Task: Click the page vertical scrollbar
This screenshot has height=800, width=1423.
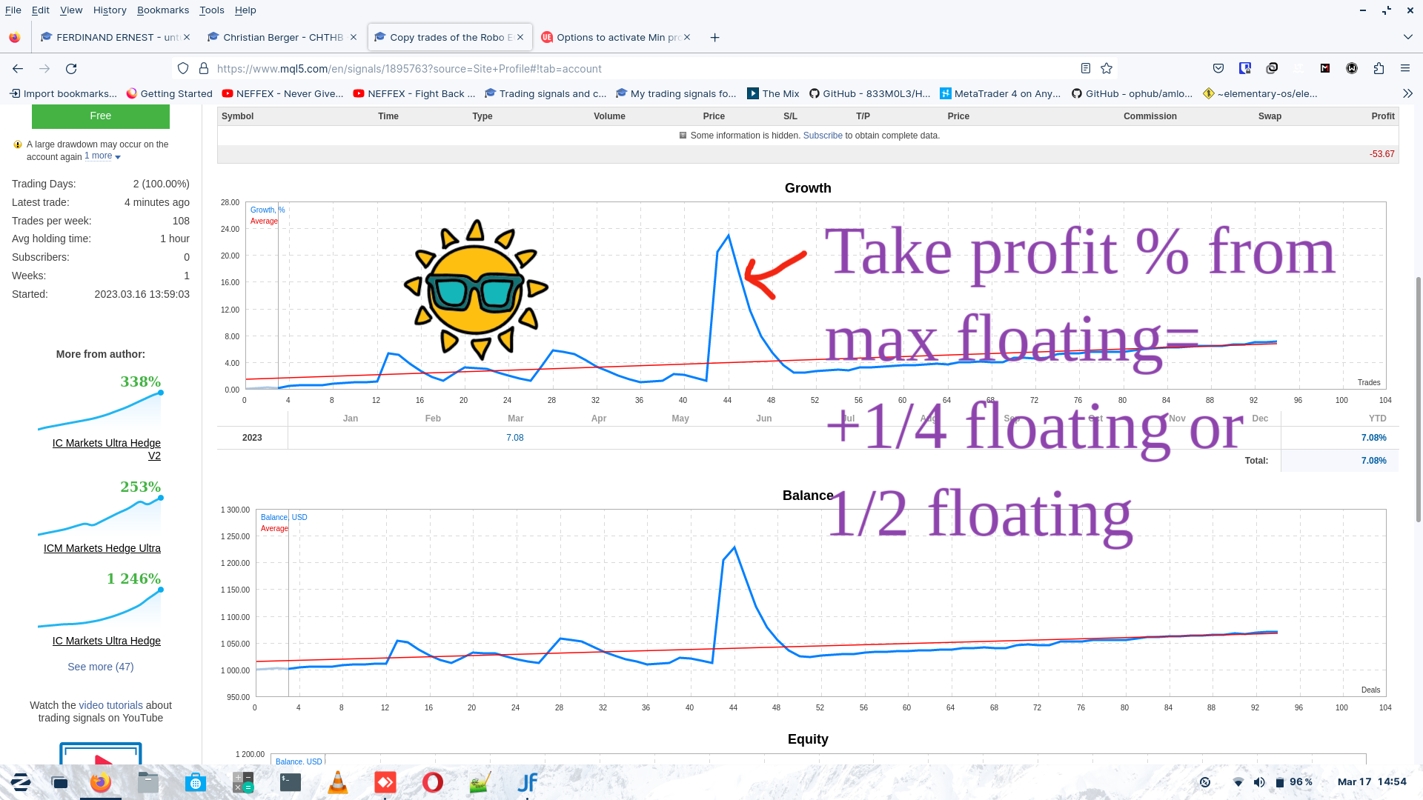Action: [x=1419, y=399]
